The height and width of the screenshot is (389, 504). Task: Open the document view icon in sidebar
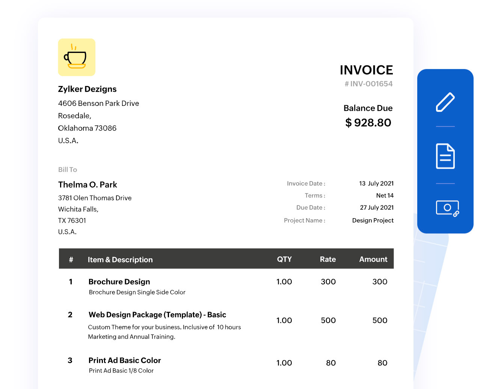[445, 156]
